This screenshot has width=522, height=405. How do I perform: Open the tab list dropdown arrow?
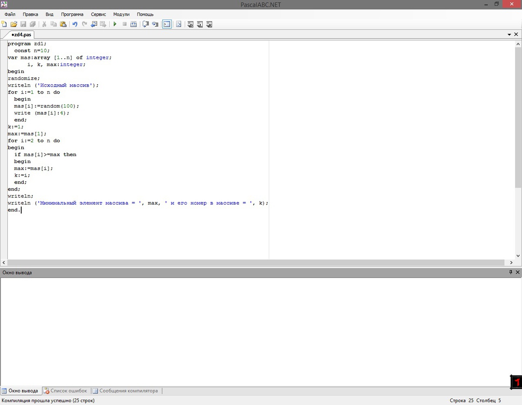point(509,34)
